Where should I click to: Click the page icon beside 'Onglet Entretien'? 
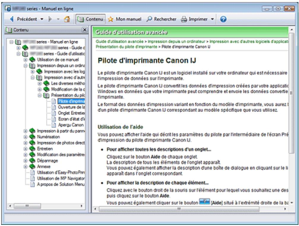54,113
